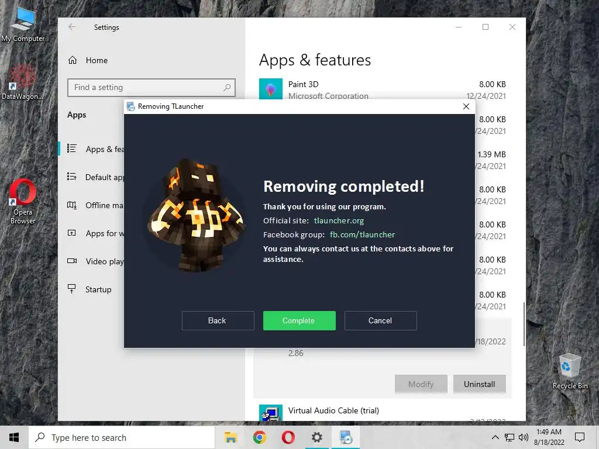Click the Uninstall button in Settings
The image size is (599, 449).
click(x=480, y=384)
